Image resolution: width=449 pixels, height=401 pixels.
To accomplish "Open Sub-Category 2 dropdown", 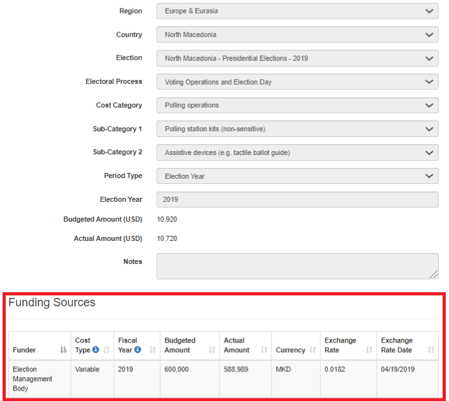I will 298,152.
